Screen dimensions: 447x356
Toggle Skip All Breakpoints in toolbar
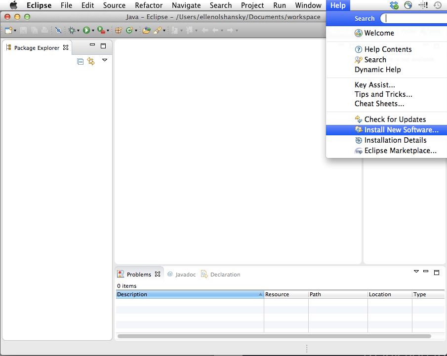58,30
